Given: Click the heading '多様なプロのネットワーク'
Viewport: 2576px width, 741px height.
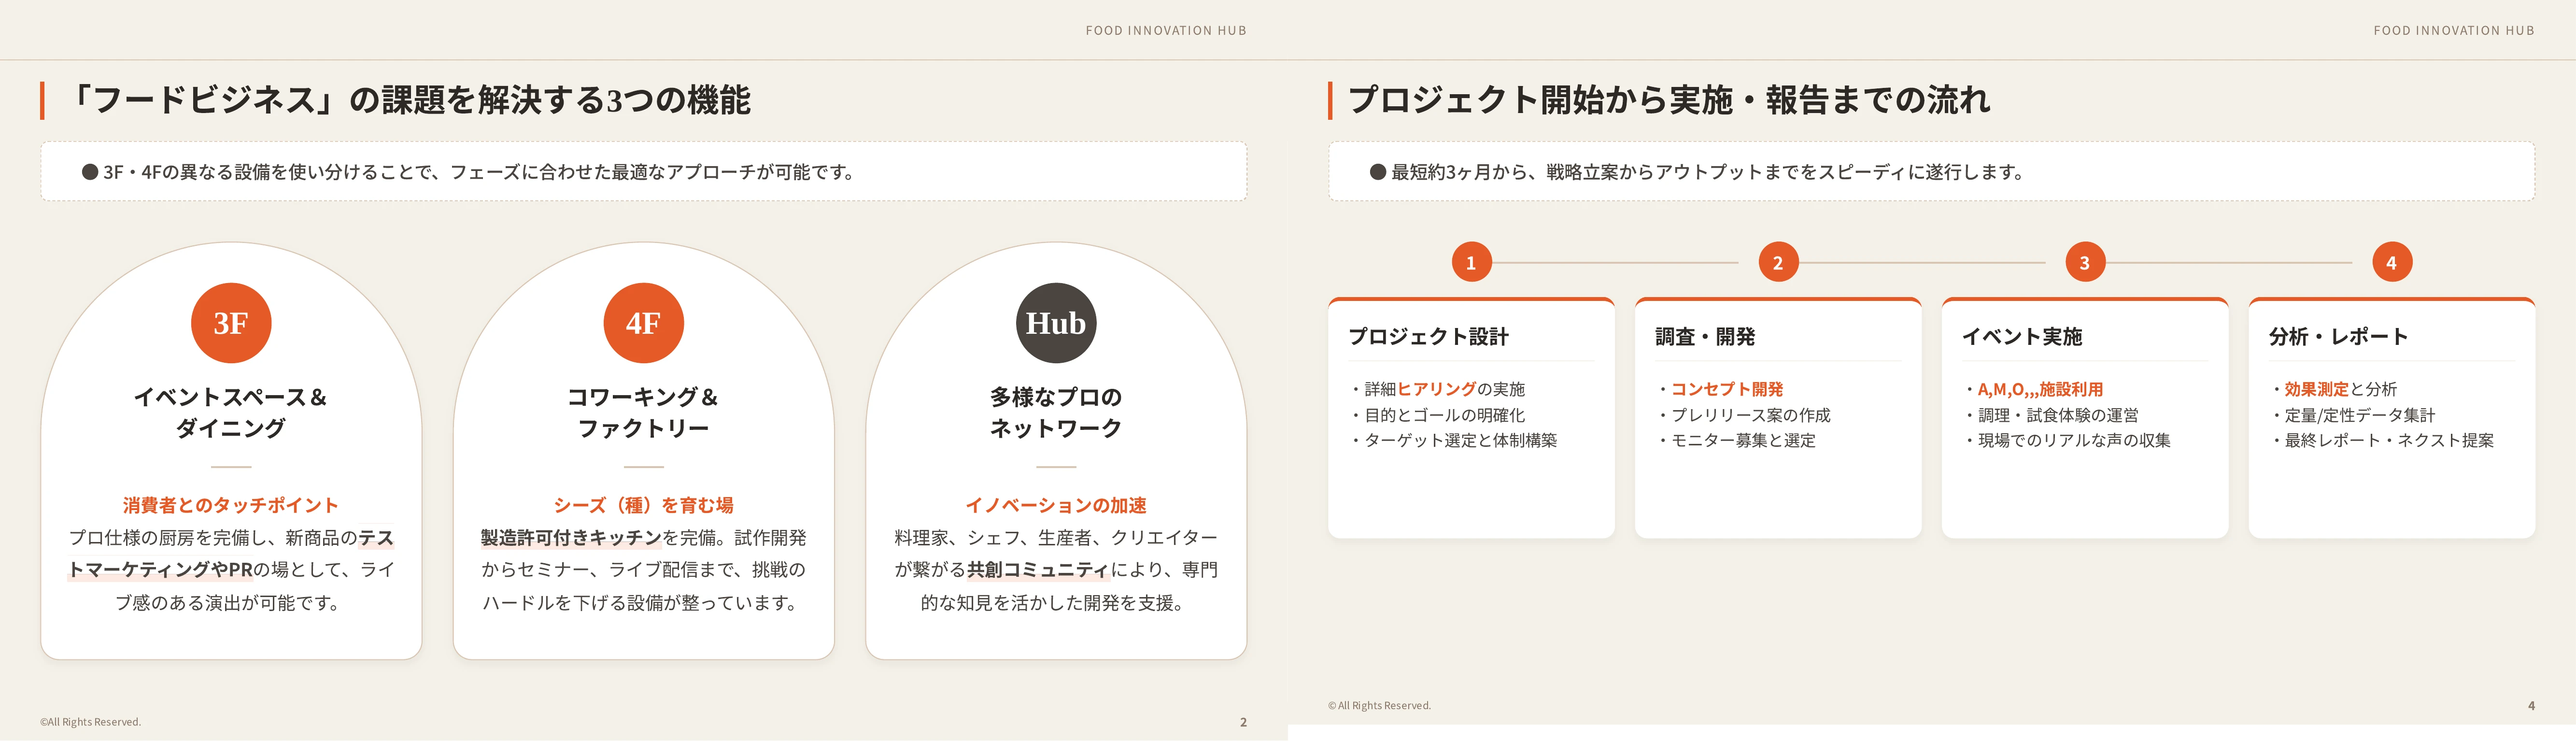Looking at the screenshot, I should pos(1056,412).
